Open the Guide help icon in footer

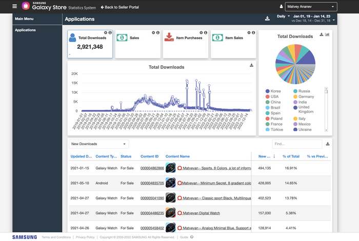click(192, 237)
